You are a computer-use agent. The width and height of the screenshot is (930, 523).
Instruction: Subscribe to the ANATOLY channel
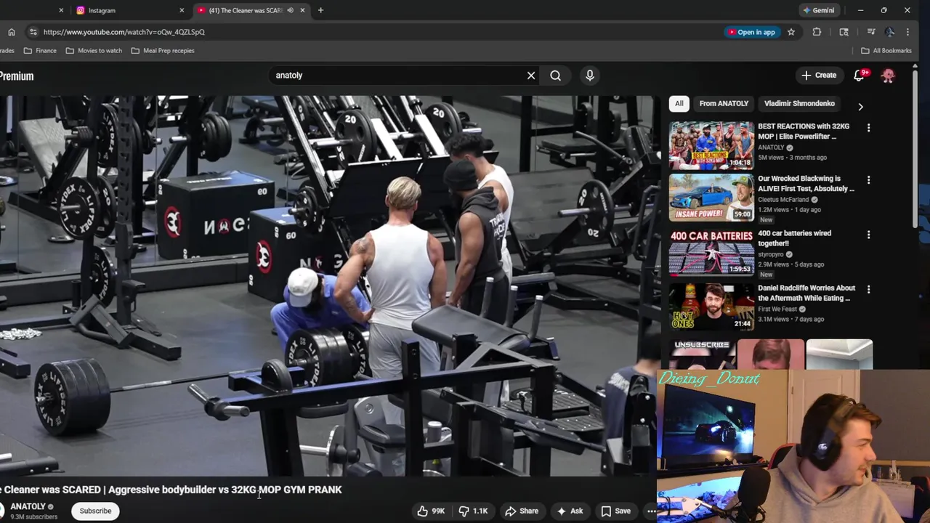pos(95,511)
